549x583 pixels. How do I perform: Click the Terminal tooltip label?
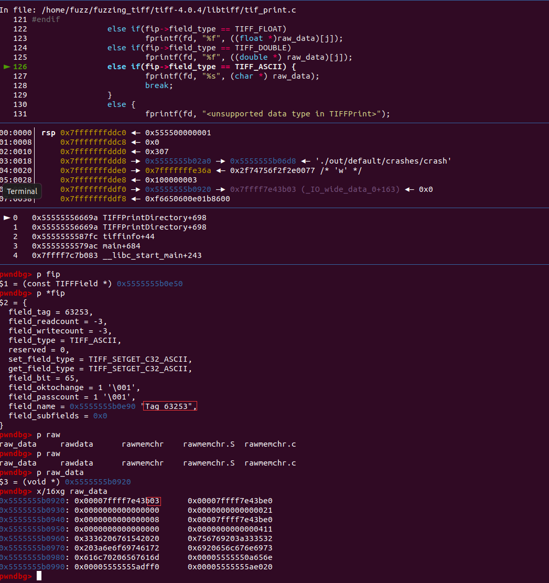pyautogui.click(x=22, y=191)
